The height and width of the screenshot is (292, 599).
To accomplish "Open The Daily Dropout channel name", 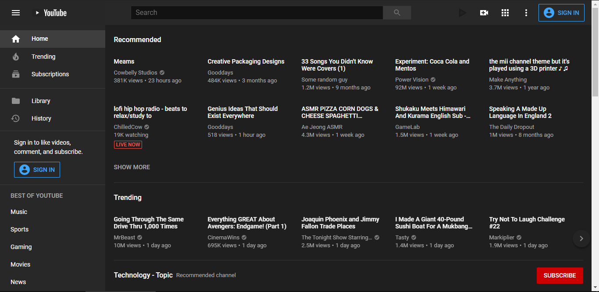I will (x=512, y=127).
